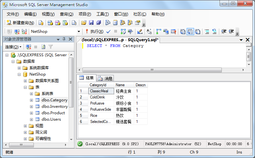Toggle auto-hide pin on Object Explorer panel

[x=64, y=39]
